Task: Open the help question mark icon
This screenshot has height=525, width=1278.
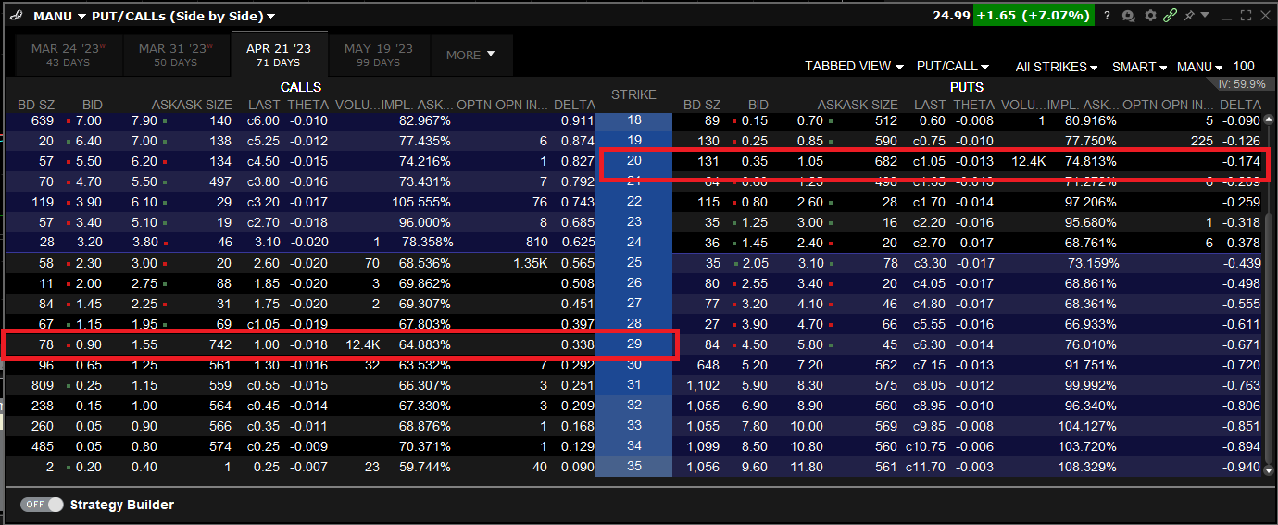Action: pos(1107,16)
